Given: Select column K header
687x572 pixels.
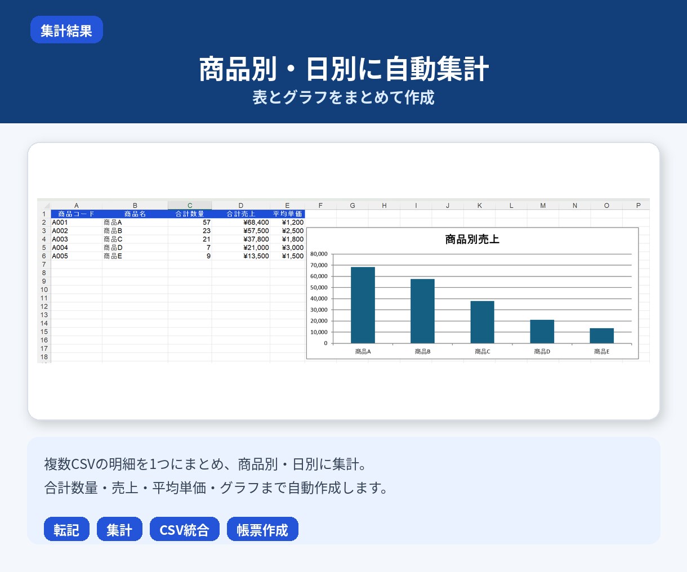Looking at the screenshot, I should pyautogui.click(x=479, y=205).
